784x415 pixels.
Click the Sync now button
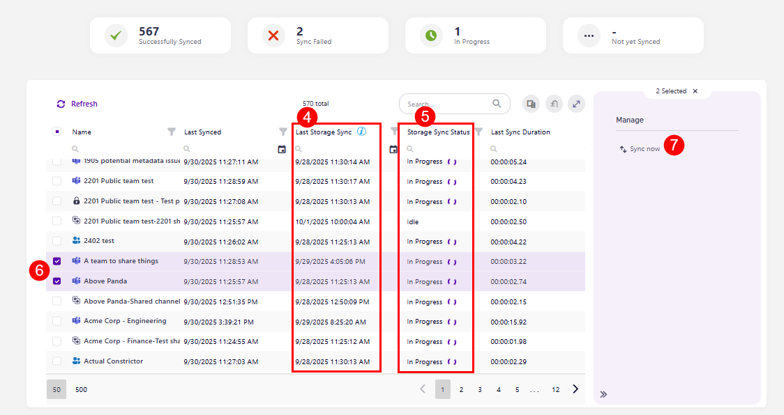pos(645,147)
